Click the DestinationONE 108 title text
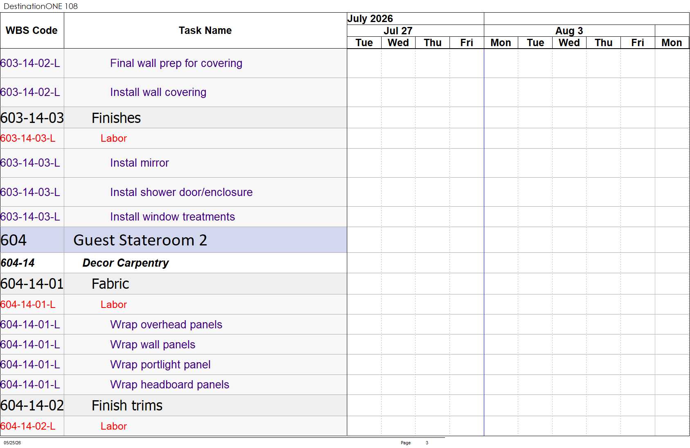This screenshot has width=690, height=448. pyautogui.click(x=40, y=6)
